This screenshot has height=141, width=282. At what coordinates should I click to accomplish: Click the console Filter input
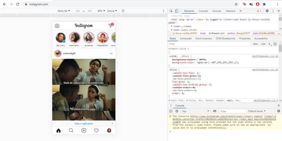tap(233, 111)
